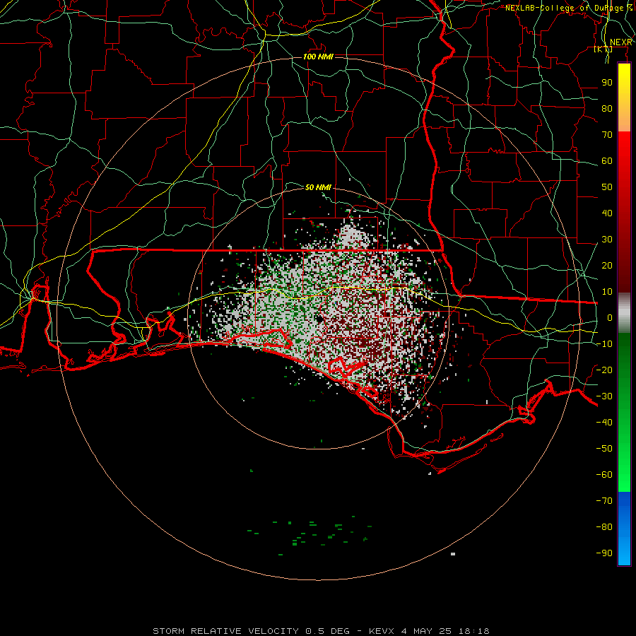This screenshot has width=636, height=636.
Task: Select the negative 40 knot scale label
Action: point(604,423)
